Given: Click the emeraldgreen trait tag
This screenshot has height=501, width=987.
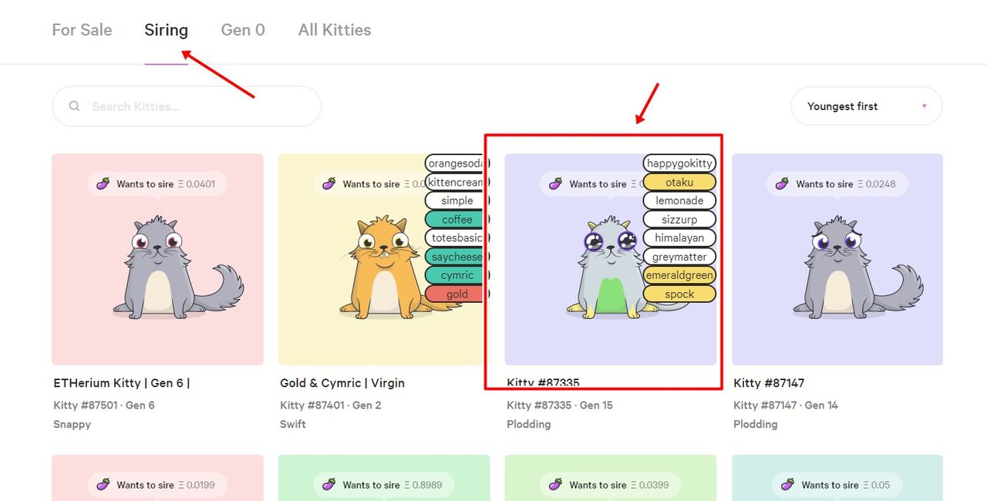Looking at the screenshot, I should (x=679, y=275).
